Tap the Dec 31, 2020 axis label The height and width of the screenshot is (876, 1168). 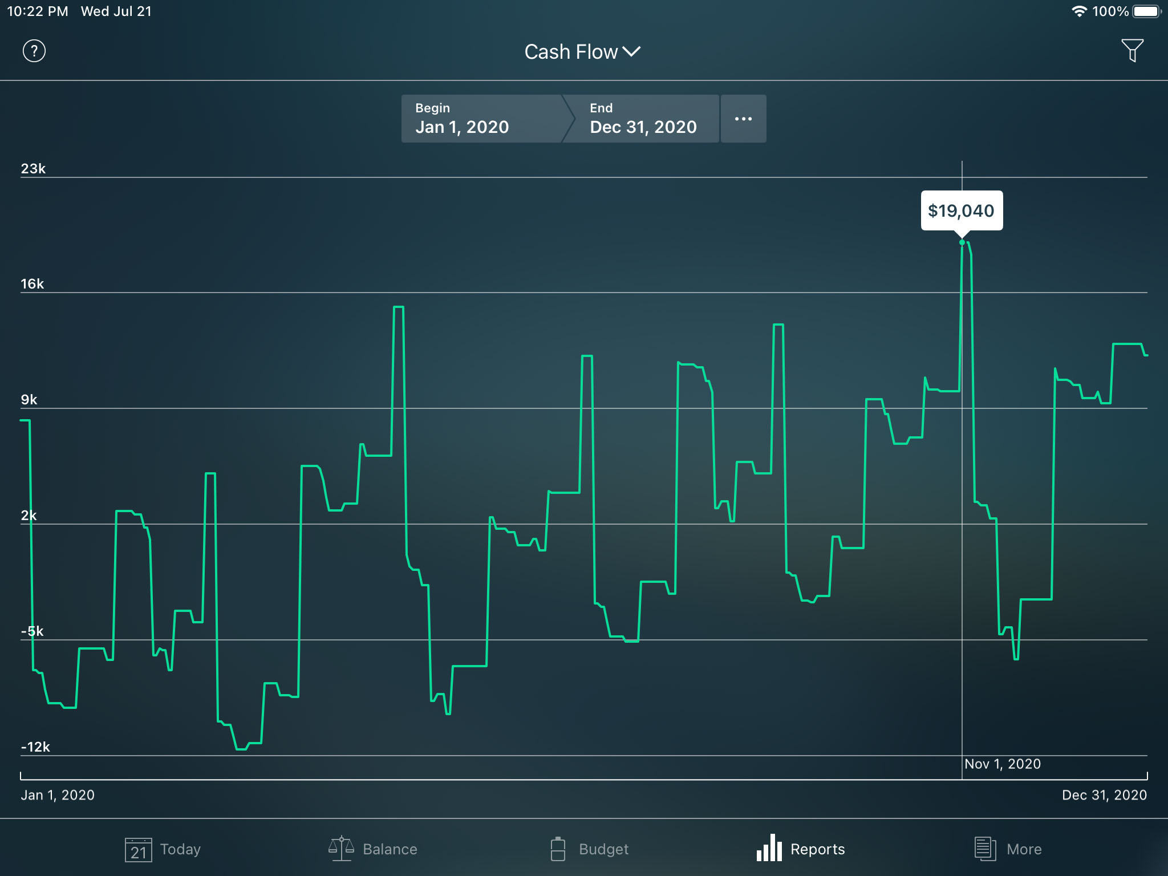[x=1104, y=795]
